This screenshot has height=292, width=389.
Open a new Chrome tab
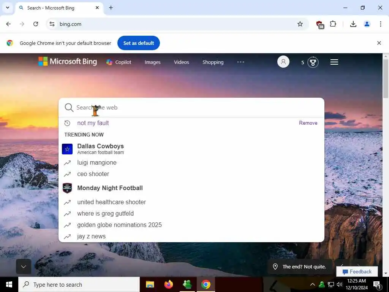tap(111, 8)
